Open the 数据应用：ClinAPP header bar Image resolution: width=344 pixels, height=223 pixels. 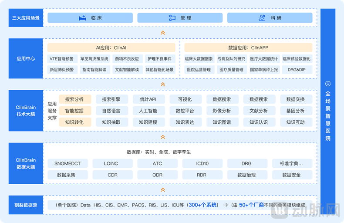point(248,47)
